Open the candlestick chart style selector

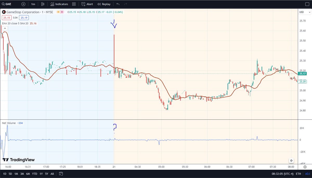pos(43,4)
